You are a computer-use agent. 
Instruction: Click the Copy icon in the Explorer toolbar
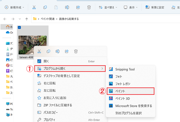[x=45, y=7]
